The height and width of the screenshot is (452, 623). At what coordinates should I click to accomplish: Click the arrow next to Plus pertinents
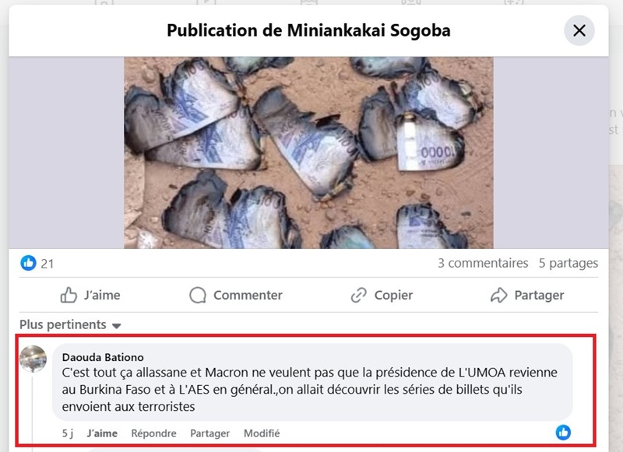pos(116,326)
